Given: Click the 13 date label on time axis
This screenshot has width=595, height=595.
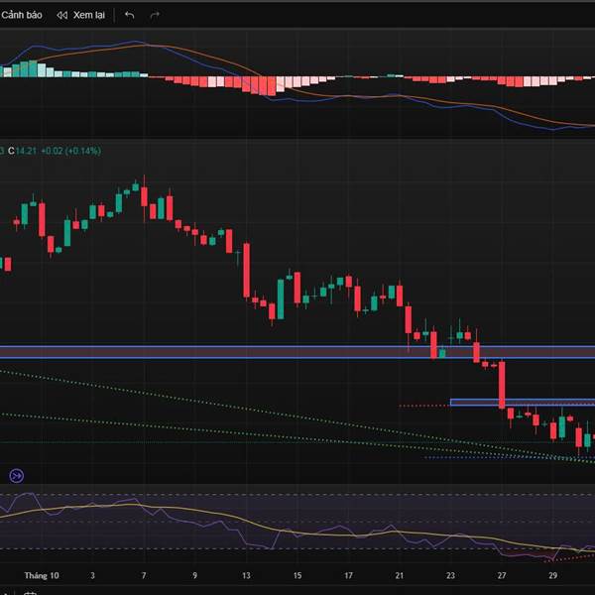Looking at the screenshot, I should click(246, 575).
